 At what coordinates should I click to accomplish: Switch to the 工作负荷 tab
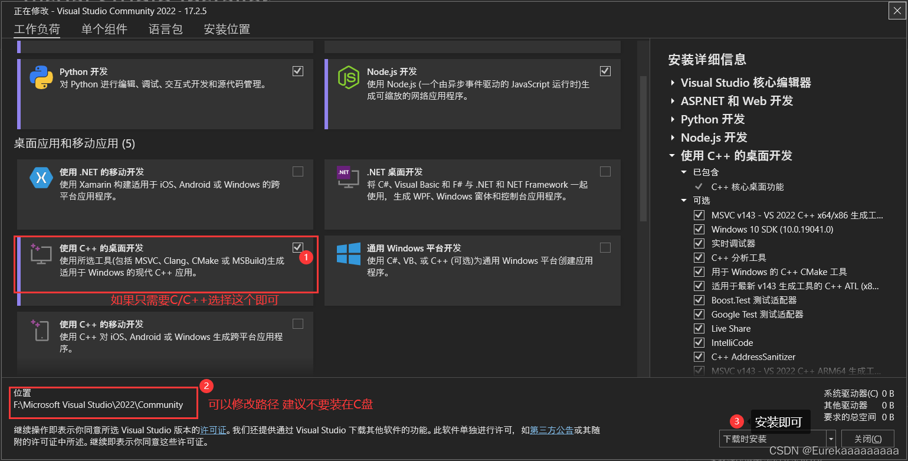click(37, 29)
